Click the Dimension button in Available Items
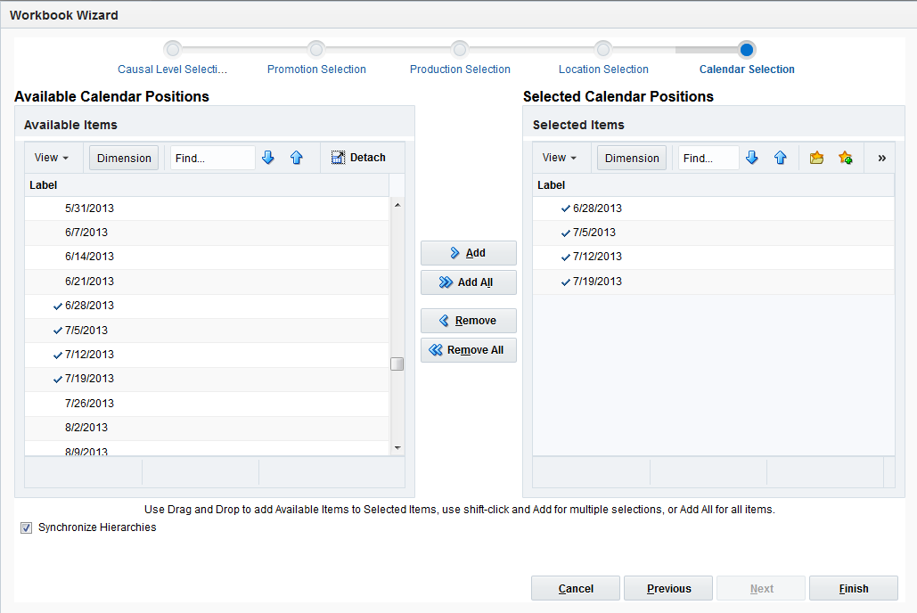Image resolution: width=917 pixels, height=613 pixels. click(x=124, y=158)
